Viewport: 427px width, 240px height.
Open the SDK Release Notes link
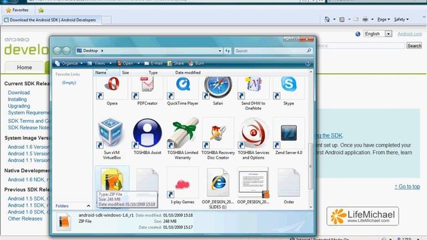click(29, 127)
